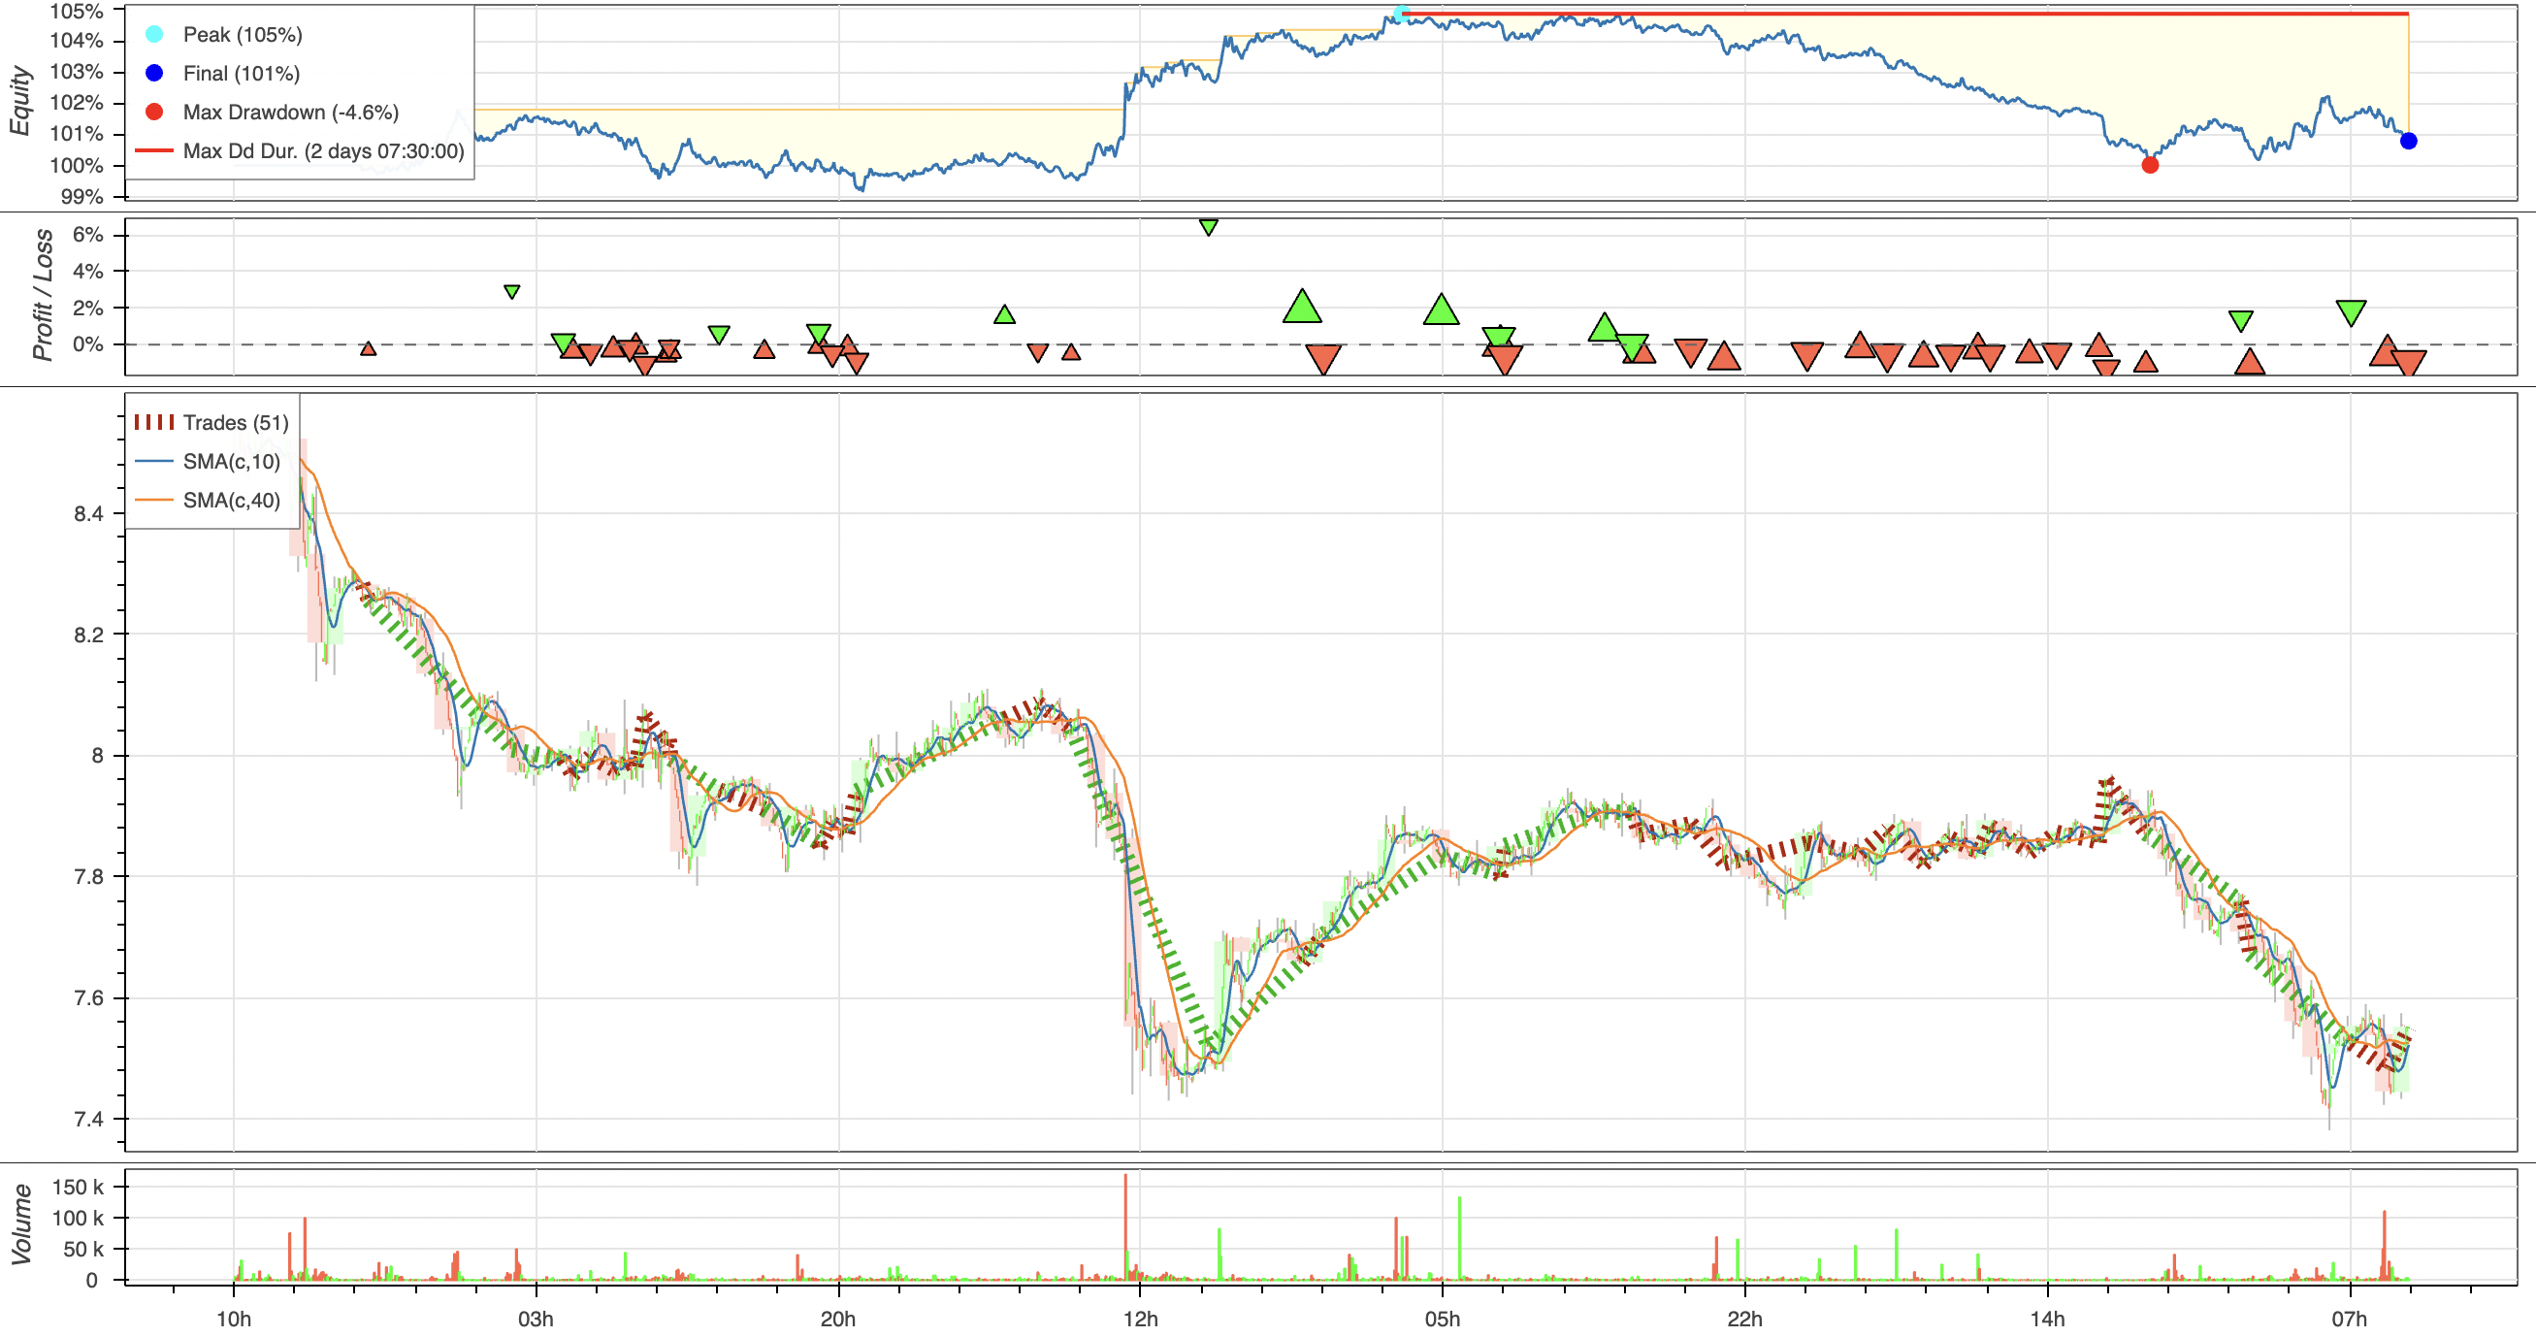Toggle Trades (51) legend entry
2536x1337 pixels.
236,422
